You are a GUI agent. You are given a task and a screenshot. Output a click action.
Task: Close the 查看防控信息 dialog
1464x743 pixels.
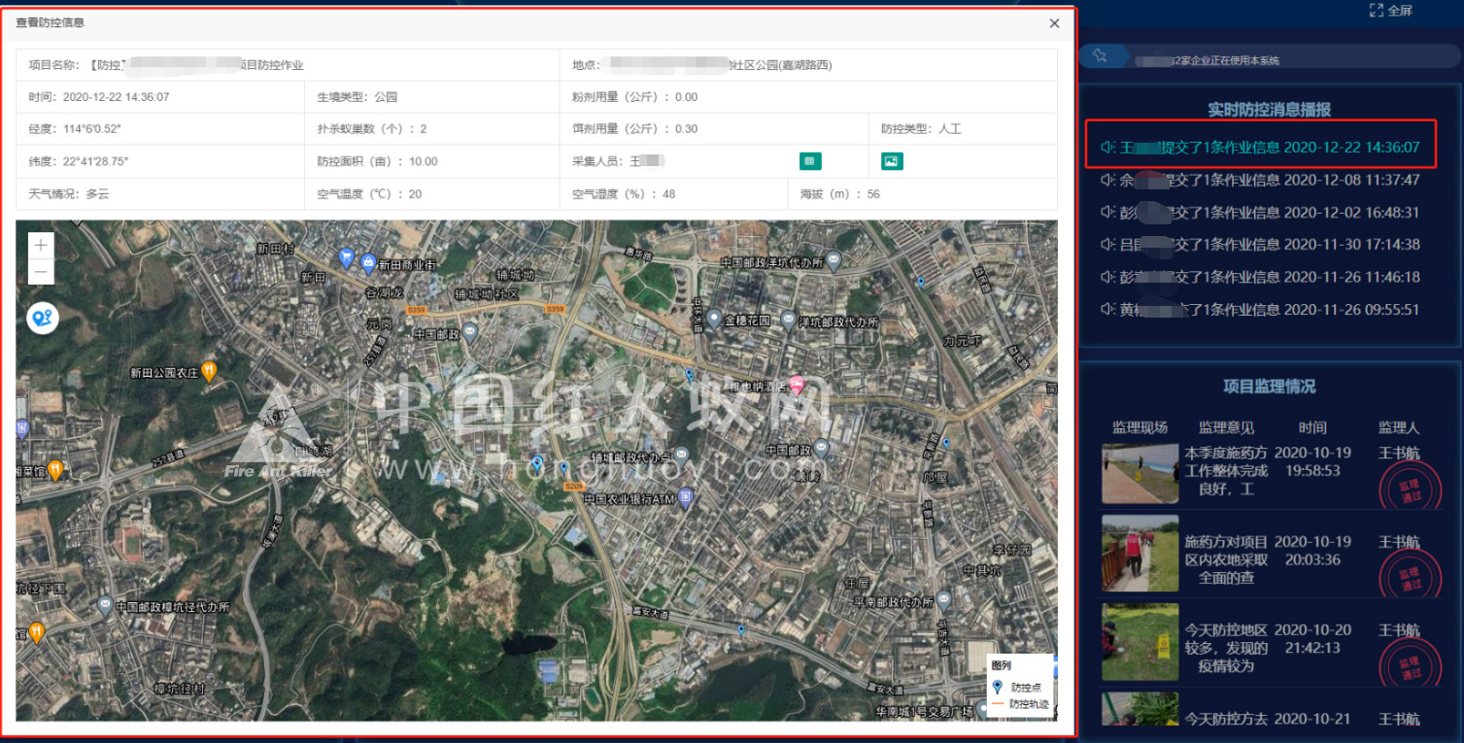click(1054, 23)
